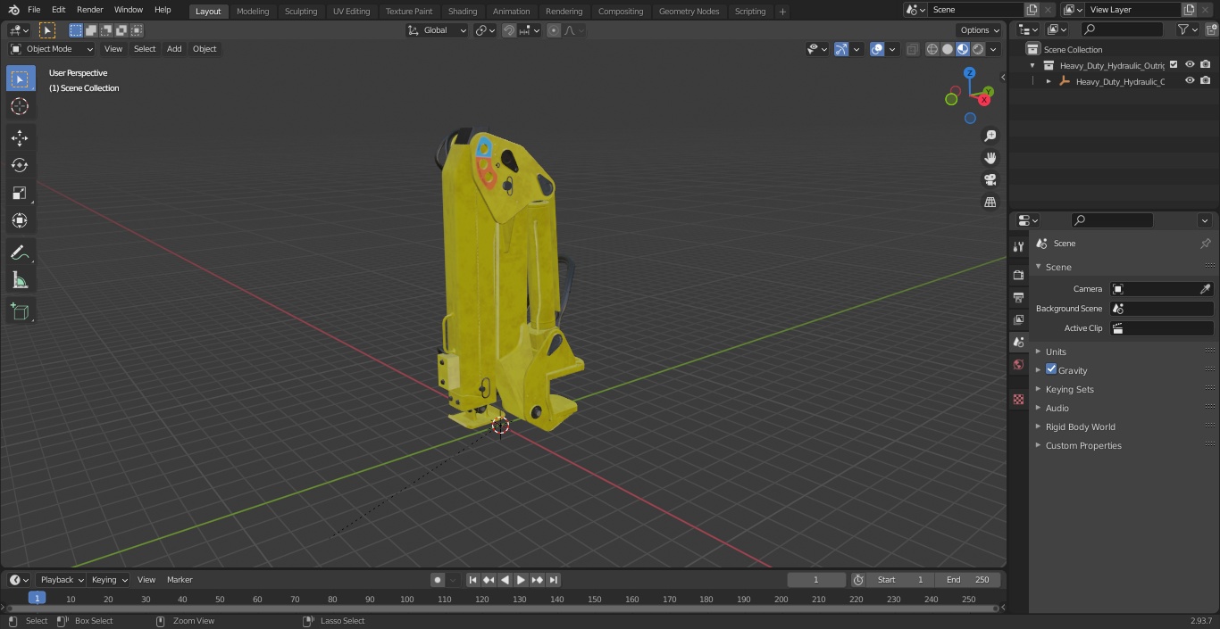
Task: Open the Output properties tab
Action: tap(1018, 297)
